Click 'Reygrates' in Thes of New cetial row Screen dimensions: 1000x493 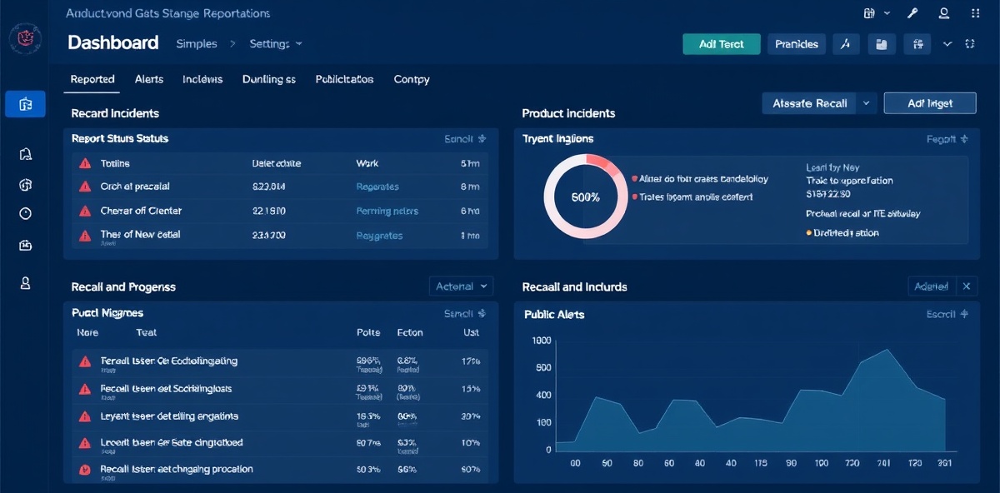379,236
